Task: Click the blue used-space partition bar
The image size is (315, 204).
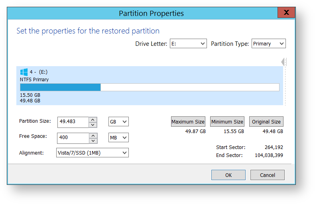Action: tap(60, 87)
